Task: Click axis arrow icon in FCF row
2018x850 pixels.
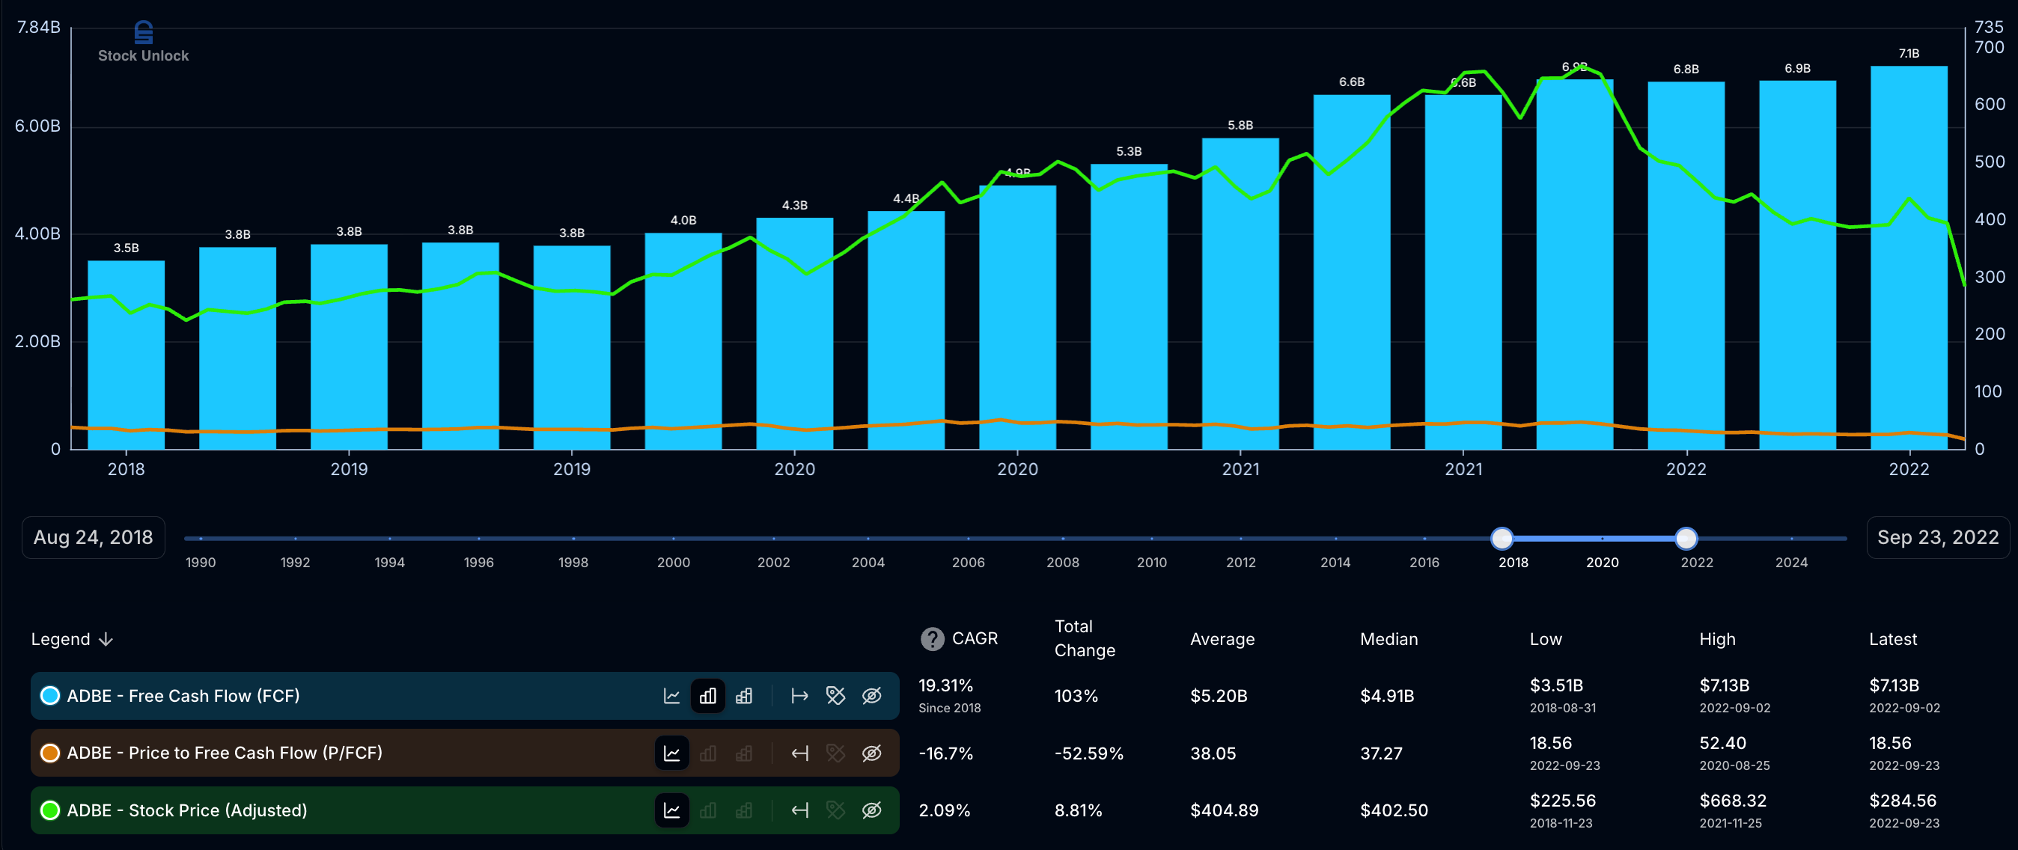Action: (799, 696)
